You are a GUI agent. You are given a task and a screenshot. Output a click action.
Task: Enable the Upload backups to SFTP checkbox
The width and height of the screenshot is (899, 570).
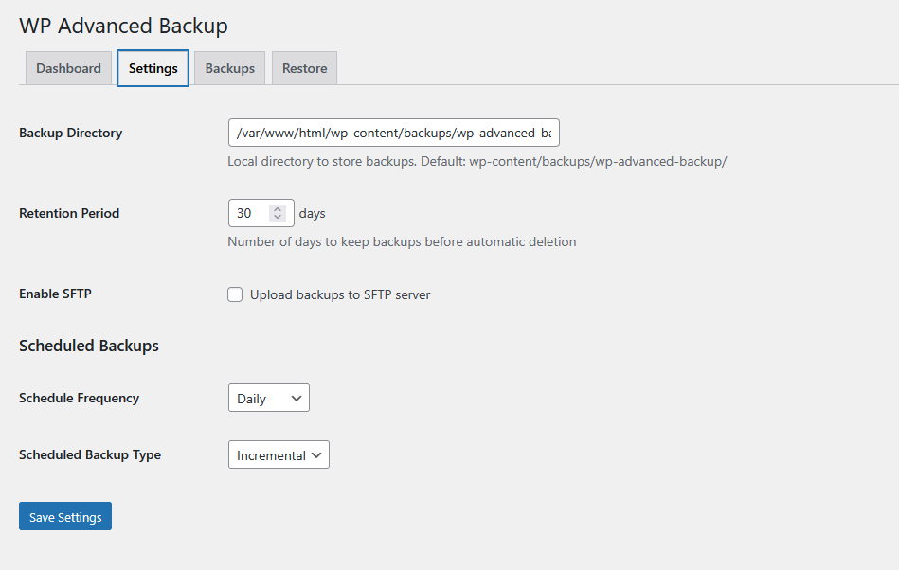click(235, 294)
